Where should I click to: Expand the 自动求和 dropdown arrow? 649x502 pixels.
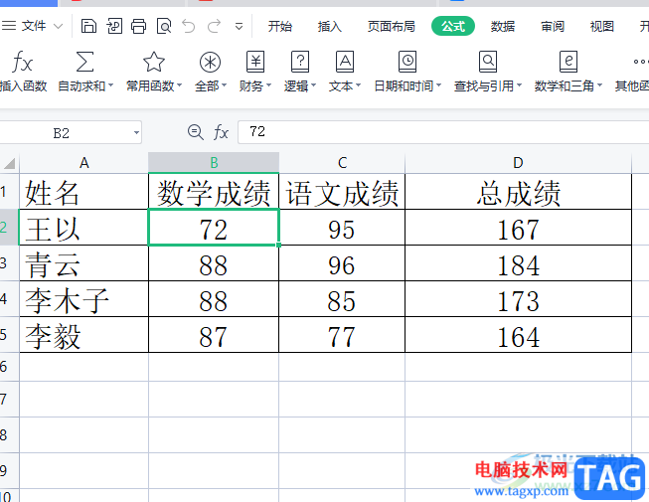111,85
